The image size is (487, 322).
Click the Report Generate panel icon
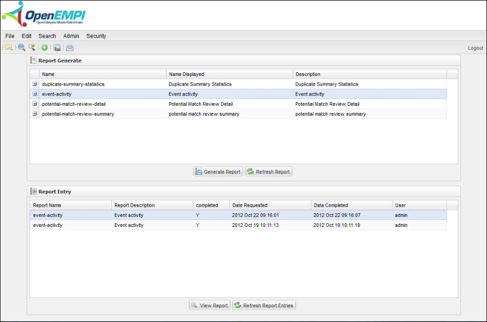(x=33, y=60)
